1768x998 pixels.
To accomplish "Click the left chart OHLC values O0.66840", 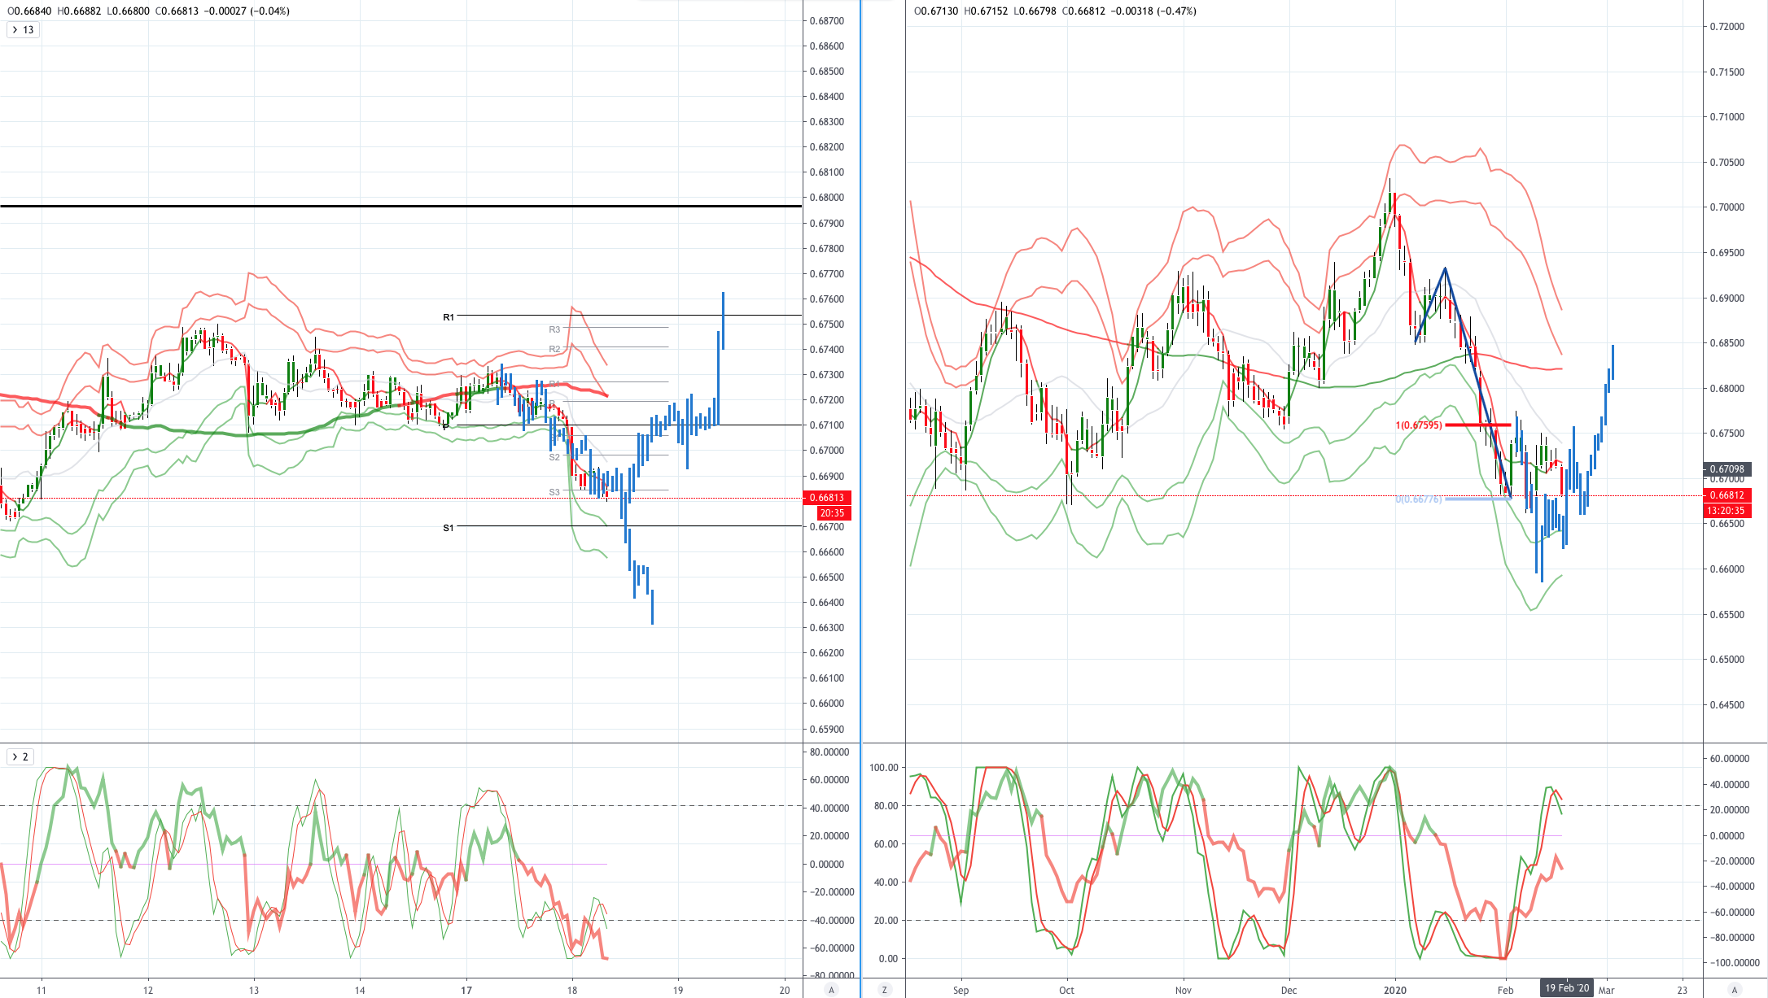I will point(29,11).
